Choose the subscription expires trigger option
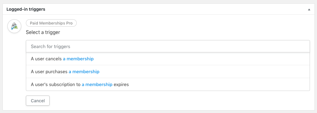The width and height of the screenshot is (317, 113). pyautogui.click(x=168, y=85)
